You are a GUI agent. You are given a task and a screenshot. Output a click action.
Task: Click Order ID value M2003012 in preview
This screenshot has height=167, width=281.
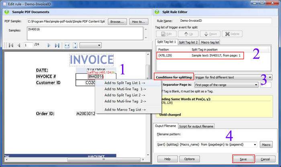86,114
